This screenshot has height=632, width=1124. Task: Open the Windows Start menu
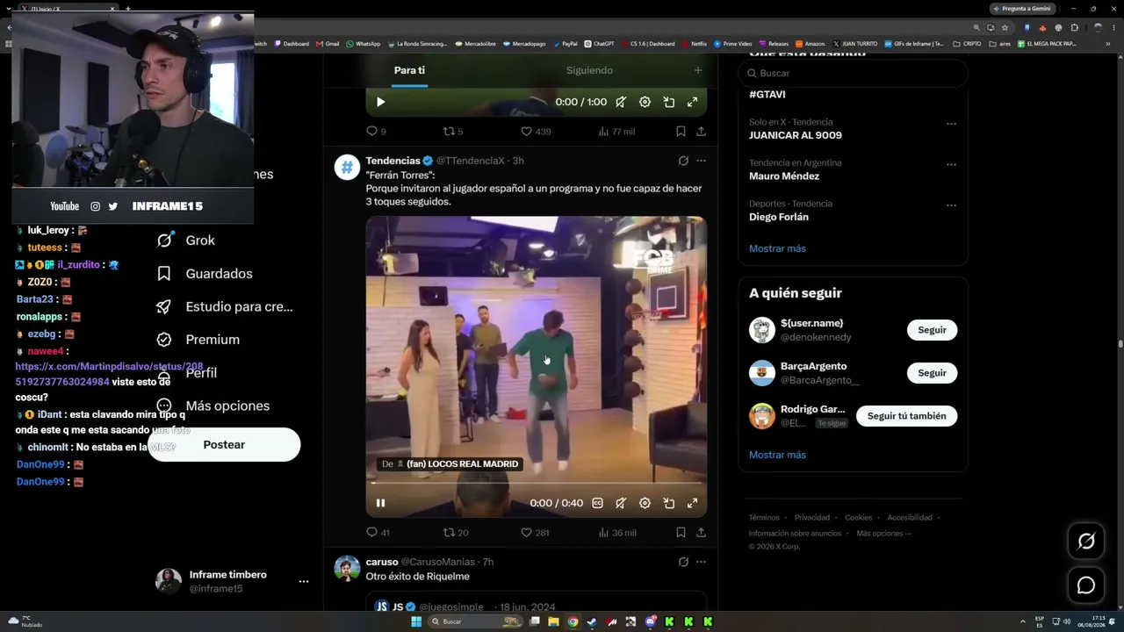click(x=416, y=621)
